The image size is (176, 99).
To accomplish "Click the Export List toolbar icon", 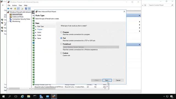I will pos(22,9).
